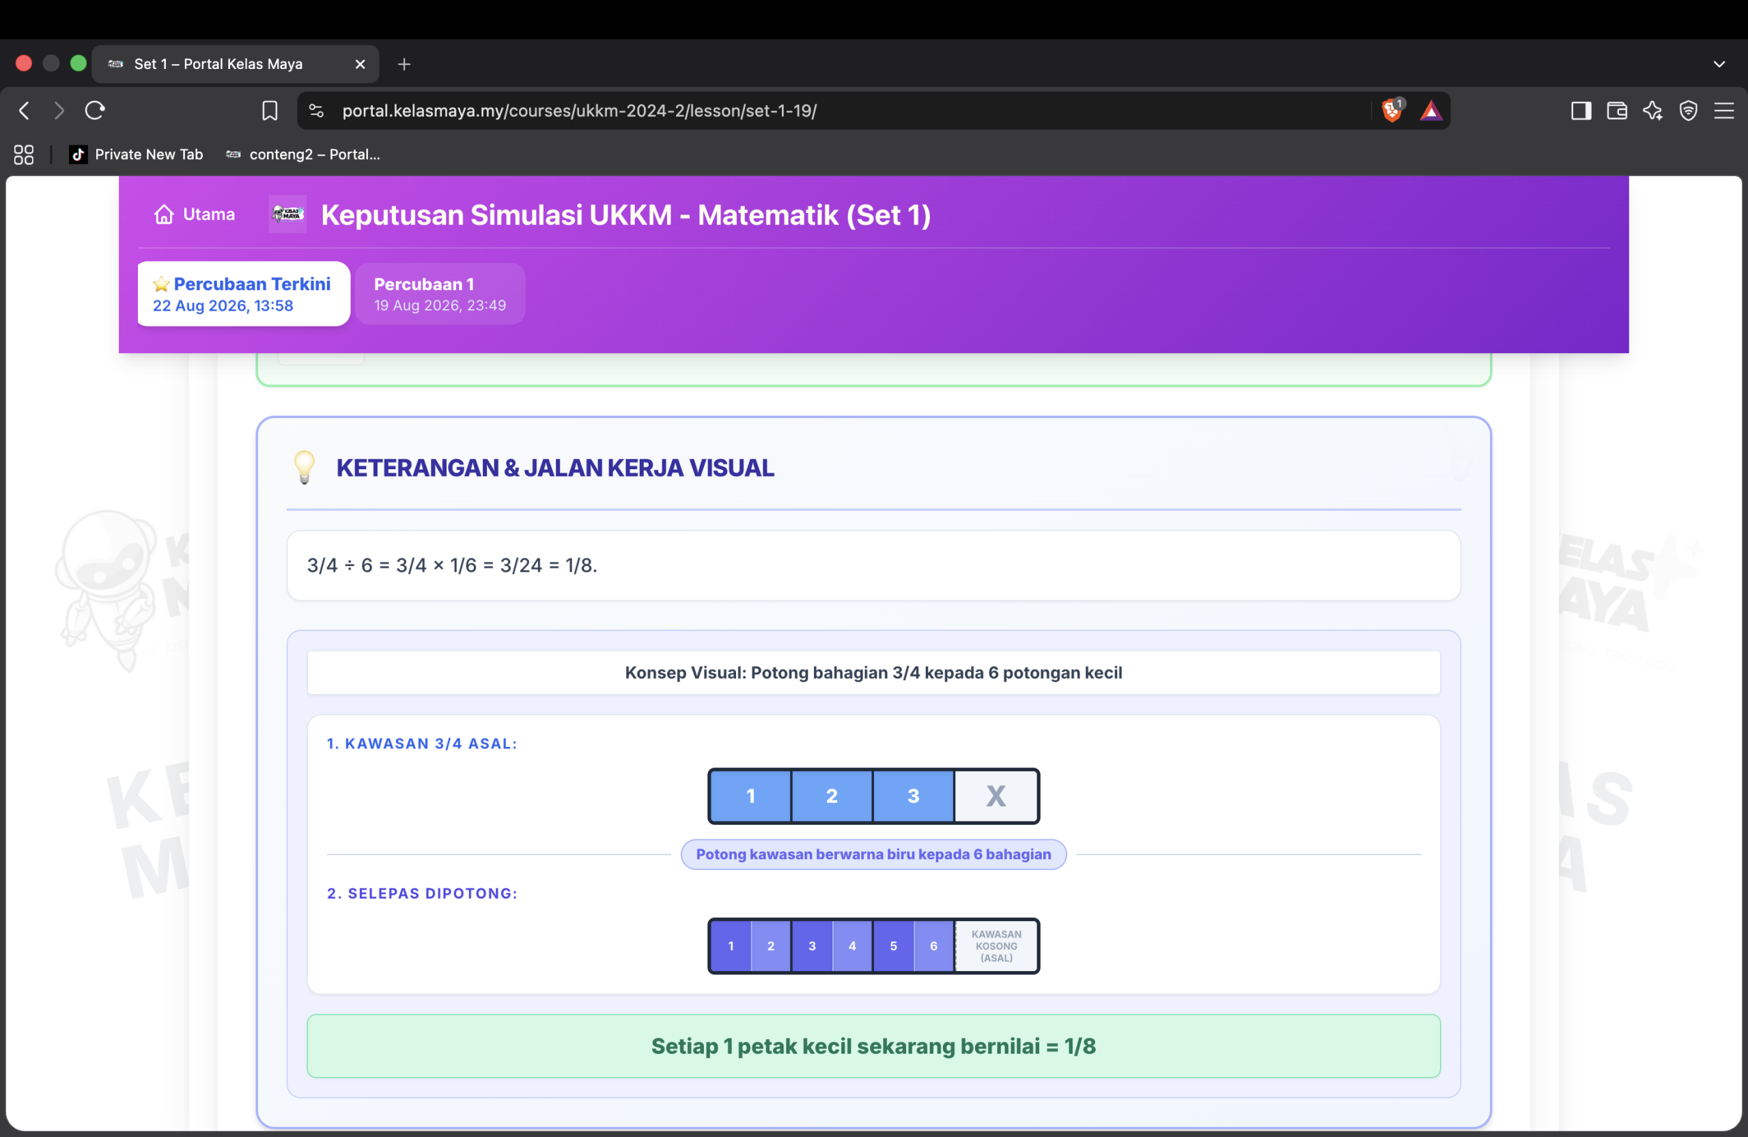Click the lightbulb icon beside Keterangan heading
This screenshot has height=1137, width=1748.
click(304, 468)
